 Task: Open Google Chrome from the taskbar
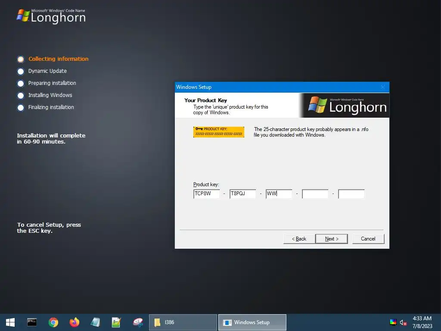pos(53,322)
